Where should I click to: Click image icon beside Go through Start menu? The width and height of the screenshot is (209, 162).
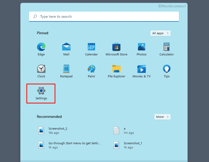41,145
